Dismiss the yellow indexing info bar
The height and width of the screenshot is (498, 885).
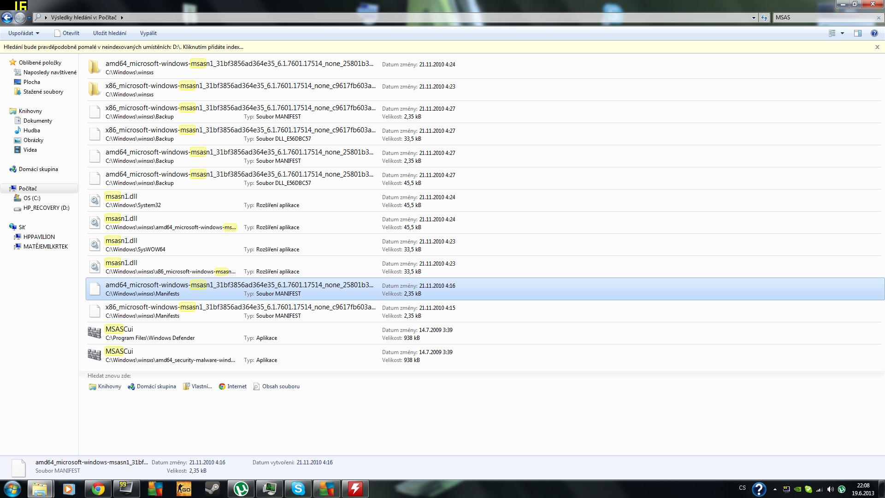tap(877, 47)
